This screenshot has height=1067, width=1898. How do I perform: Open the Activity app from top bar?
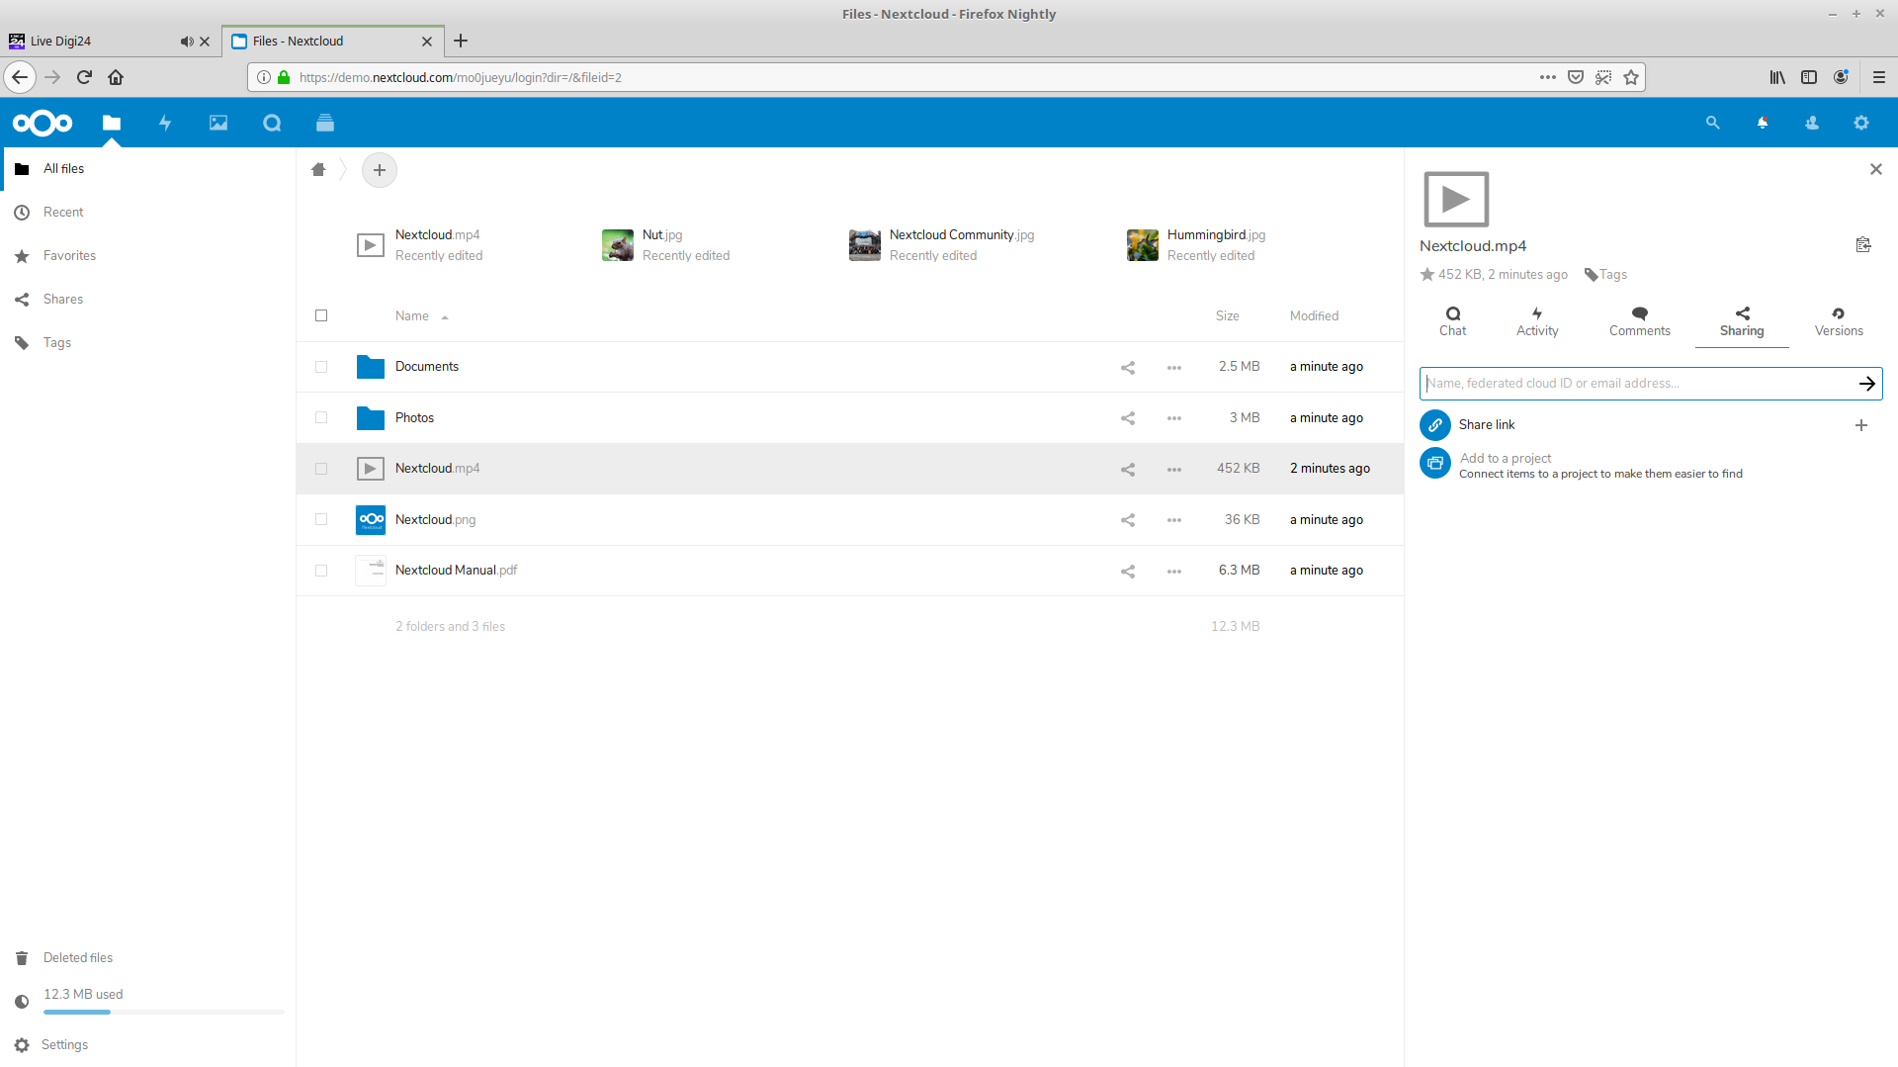pyautogui.click(x=165, y=123)
